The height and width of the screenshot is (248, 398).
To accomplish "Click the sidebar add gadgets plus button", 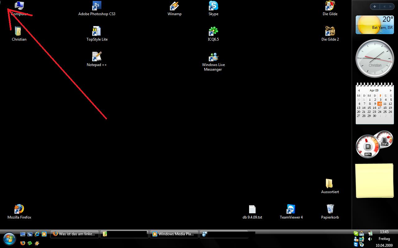I will click(375, 7).
